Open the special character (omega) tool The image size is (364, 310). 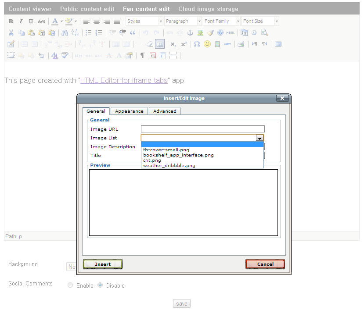click(x=197, y=44)
